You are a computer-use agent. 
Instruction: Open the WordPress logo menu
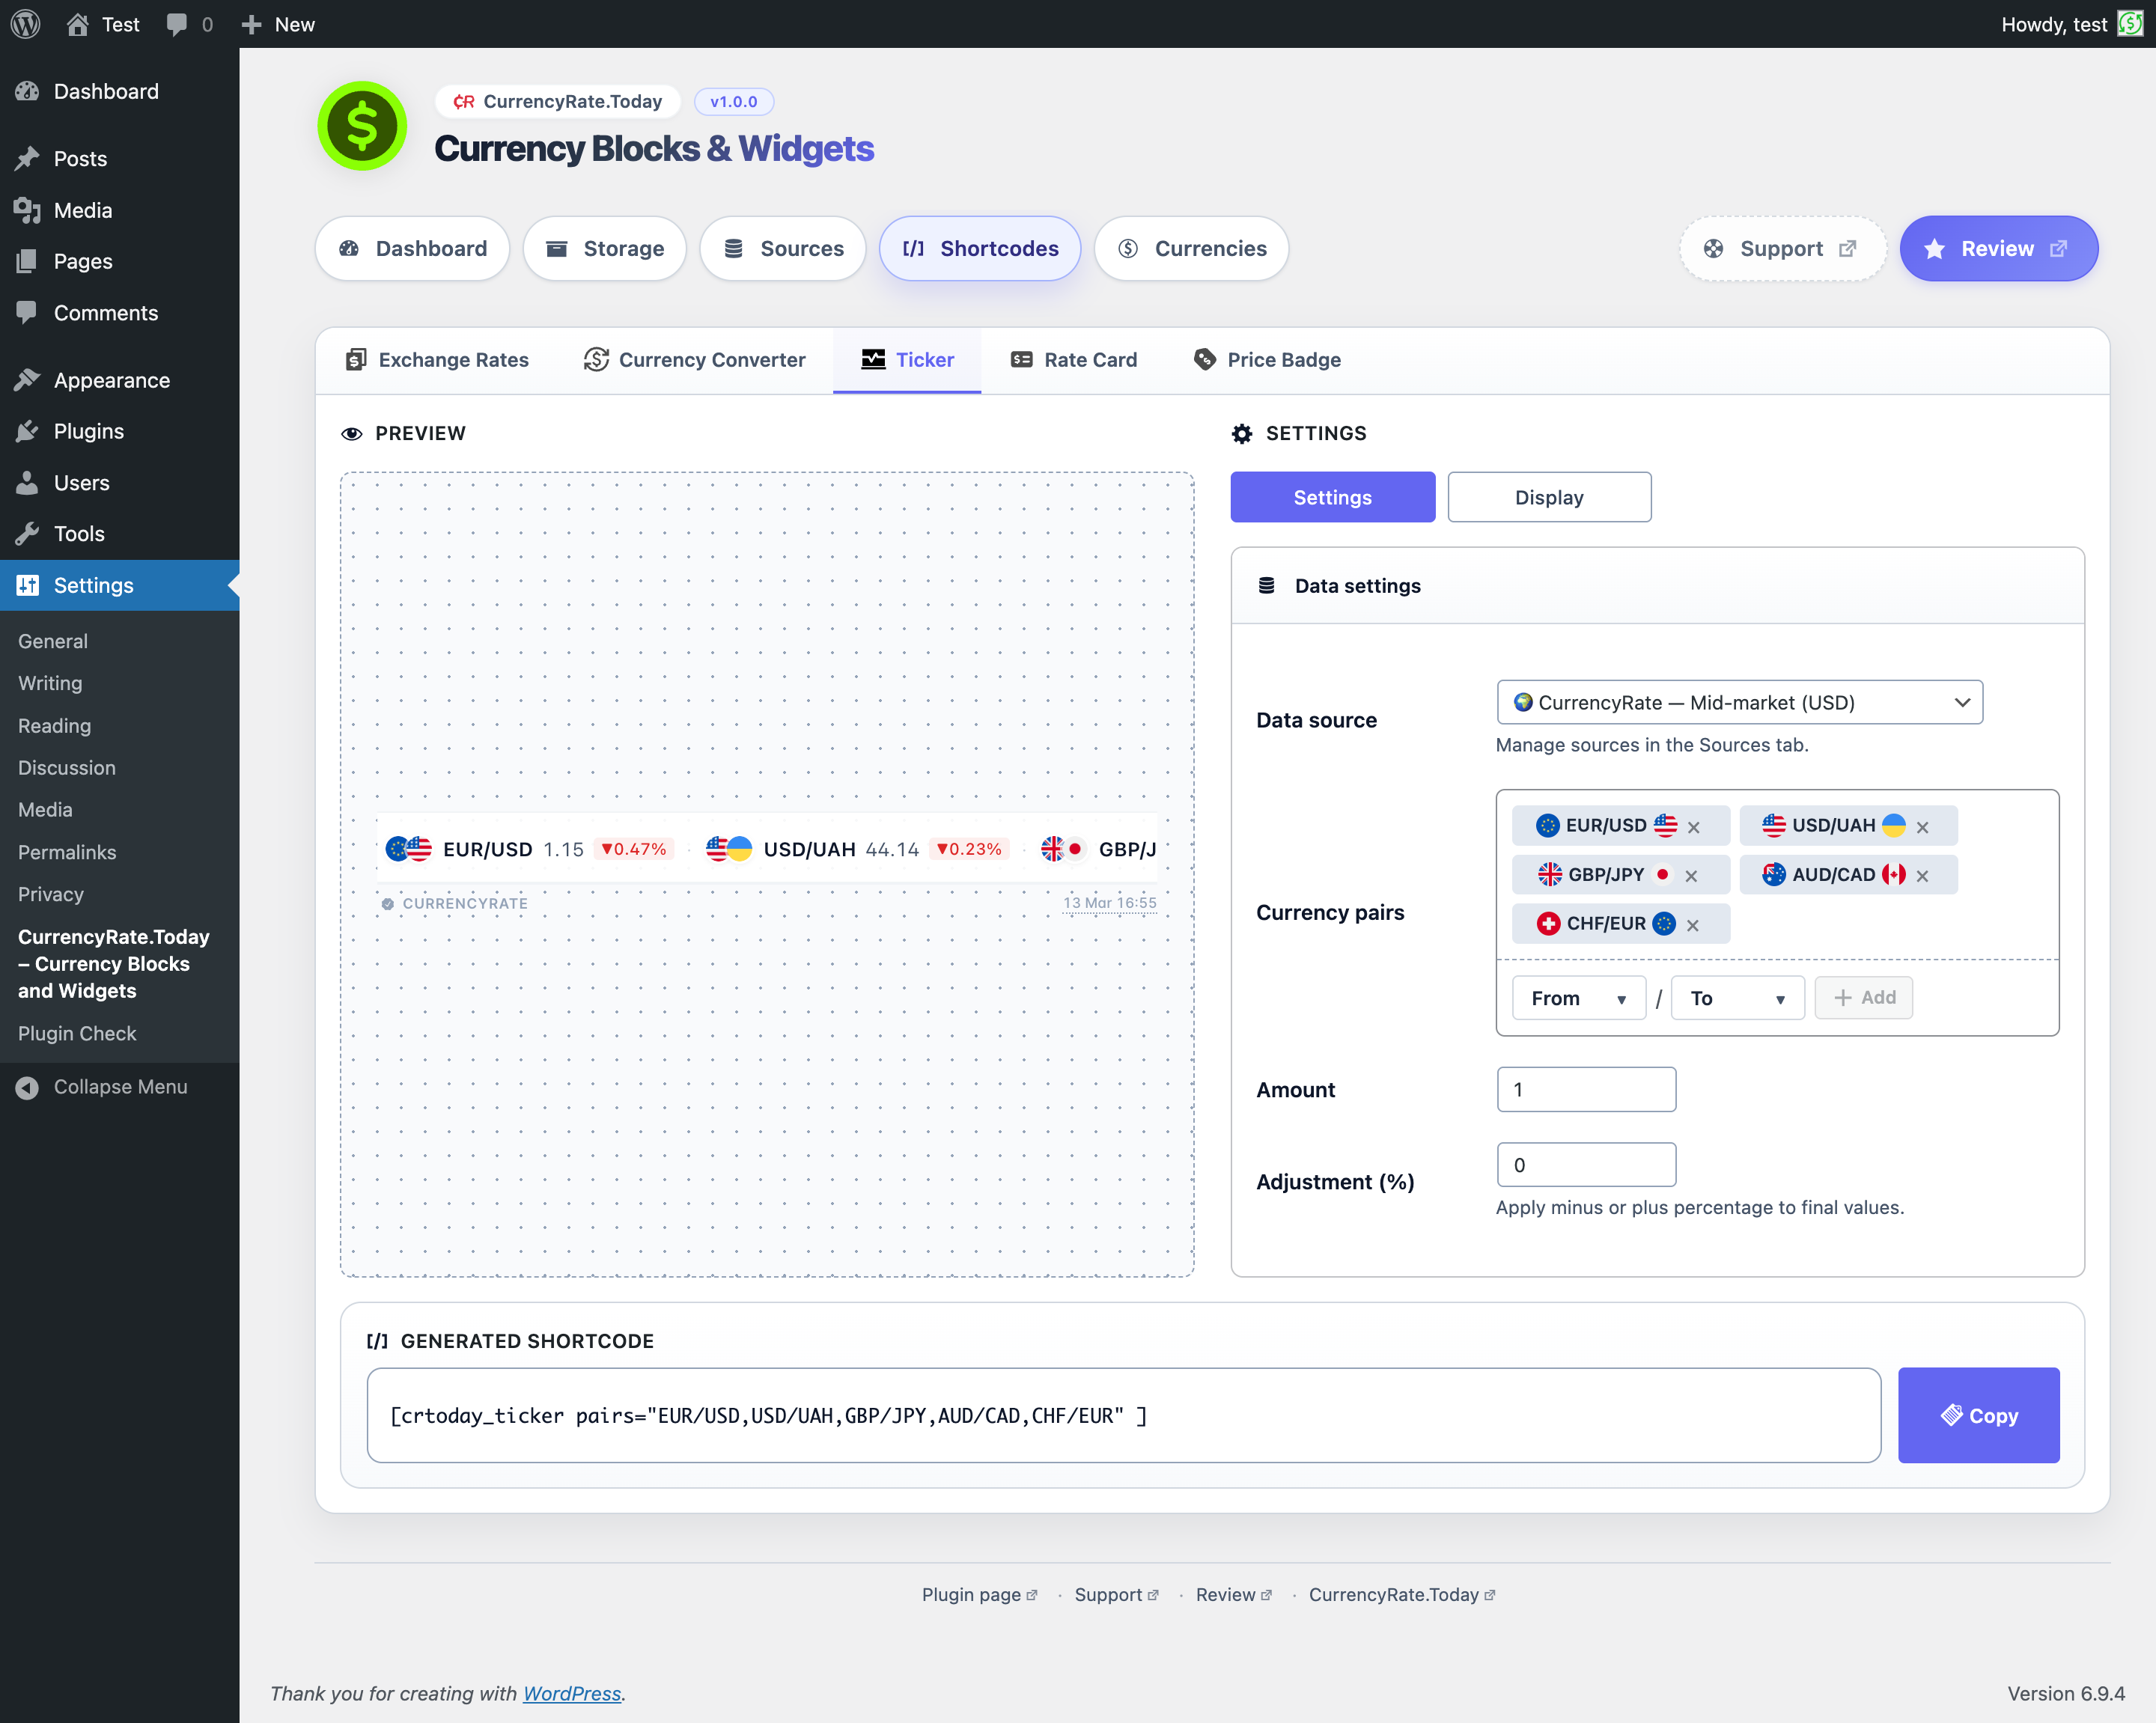(x=26, y=24)
